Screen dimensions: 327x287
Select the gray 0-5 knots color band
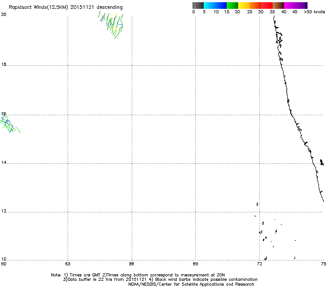pyautogui.click(x=198, y=5)
